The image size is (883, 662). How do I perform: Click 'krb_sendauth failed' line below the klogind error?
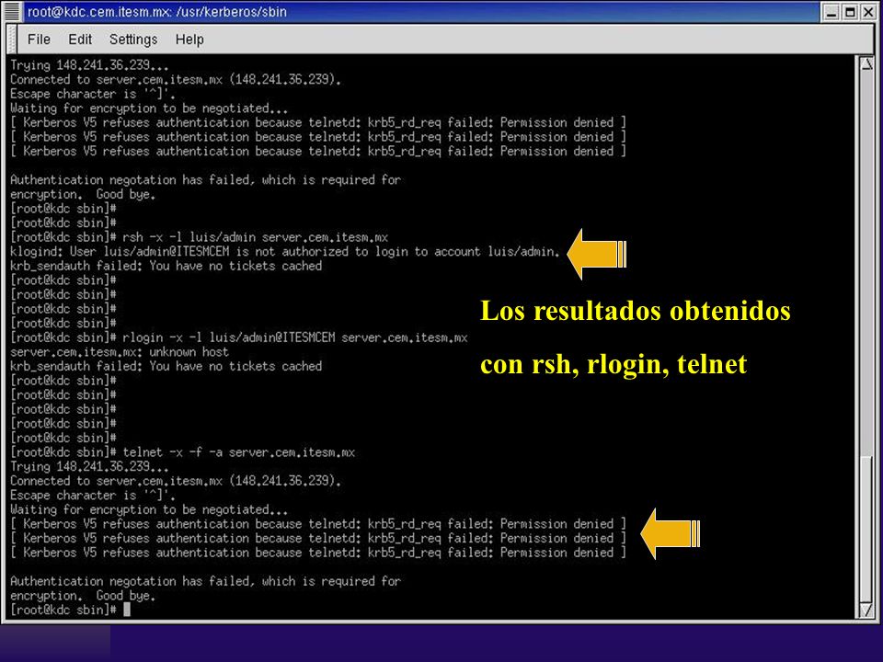point(166,266)
